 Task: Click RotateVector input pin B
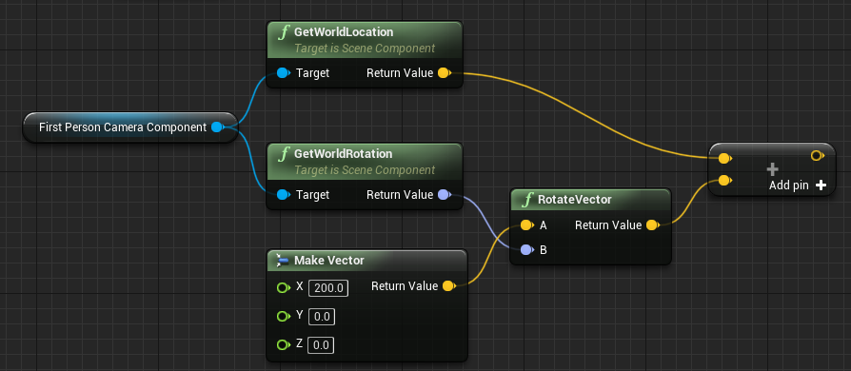point(527,249)
